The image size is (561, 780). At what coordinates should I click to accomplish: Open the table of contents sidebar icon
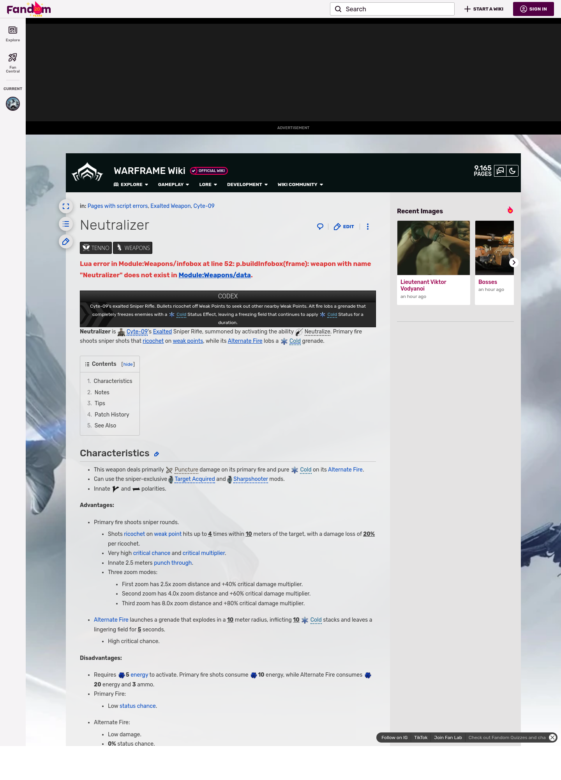tap(66, 224)
